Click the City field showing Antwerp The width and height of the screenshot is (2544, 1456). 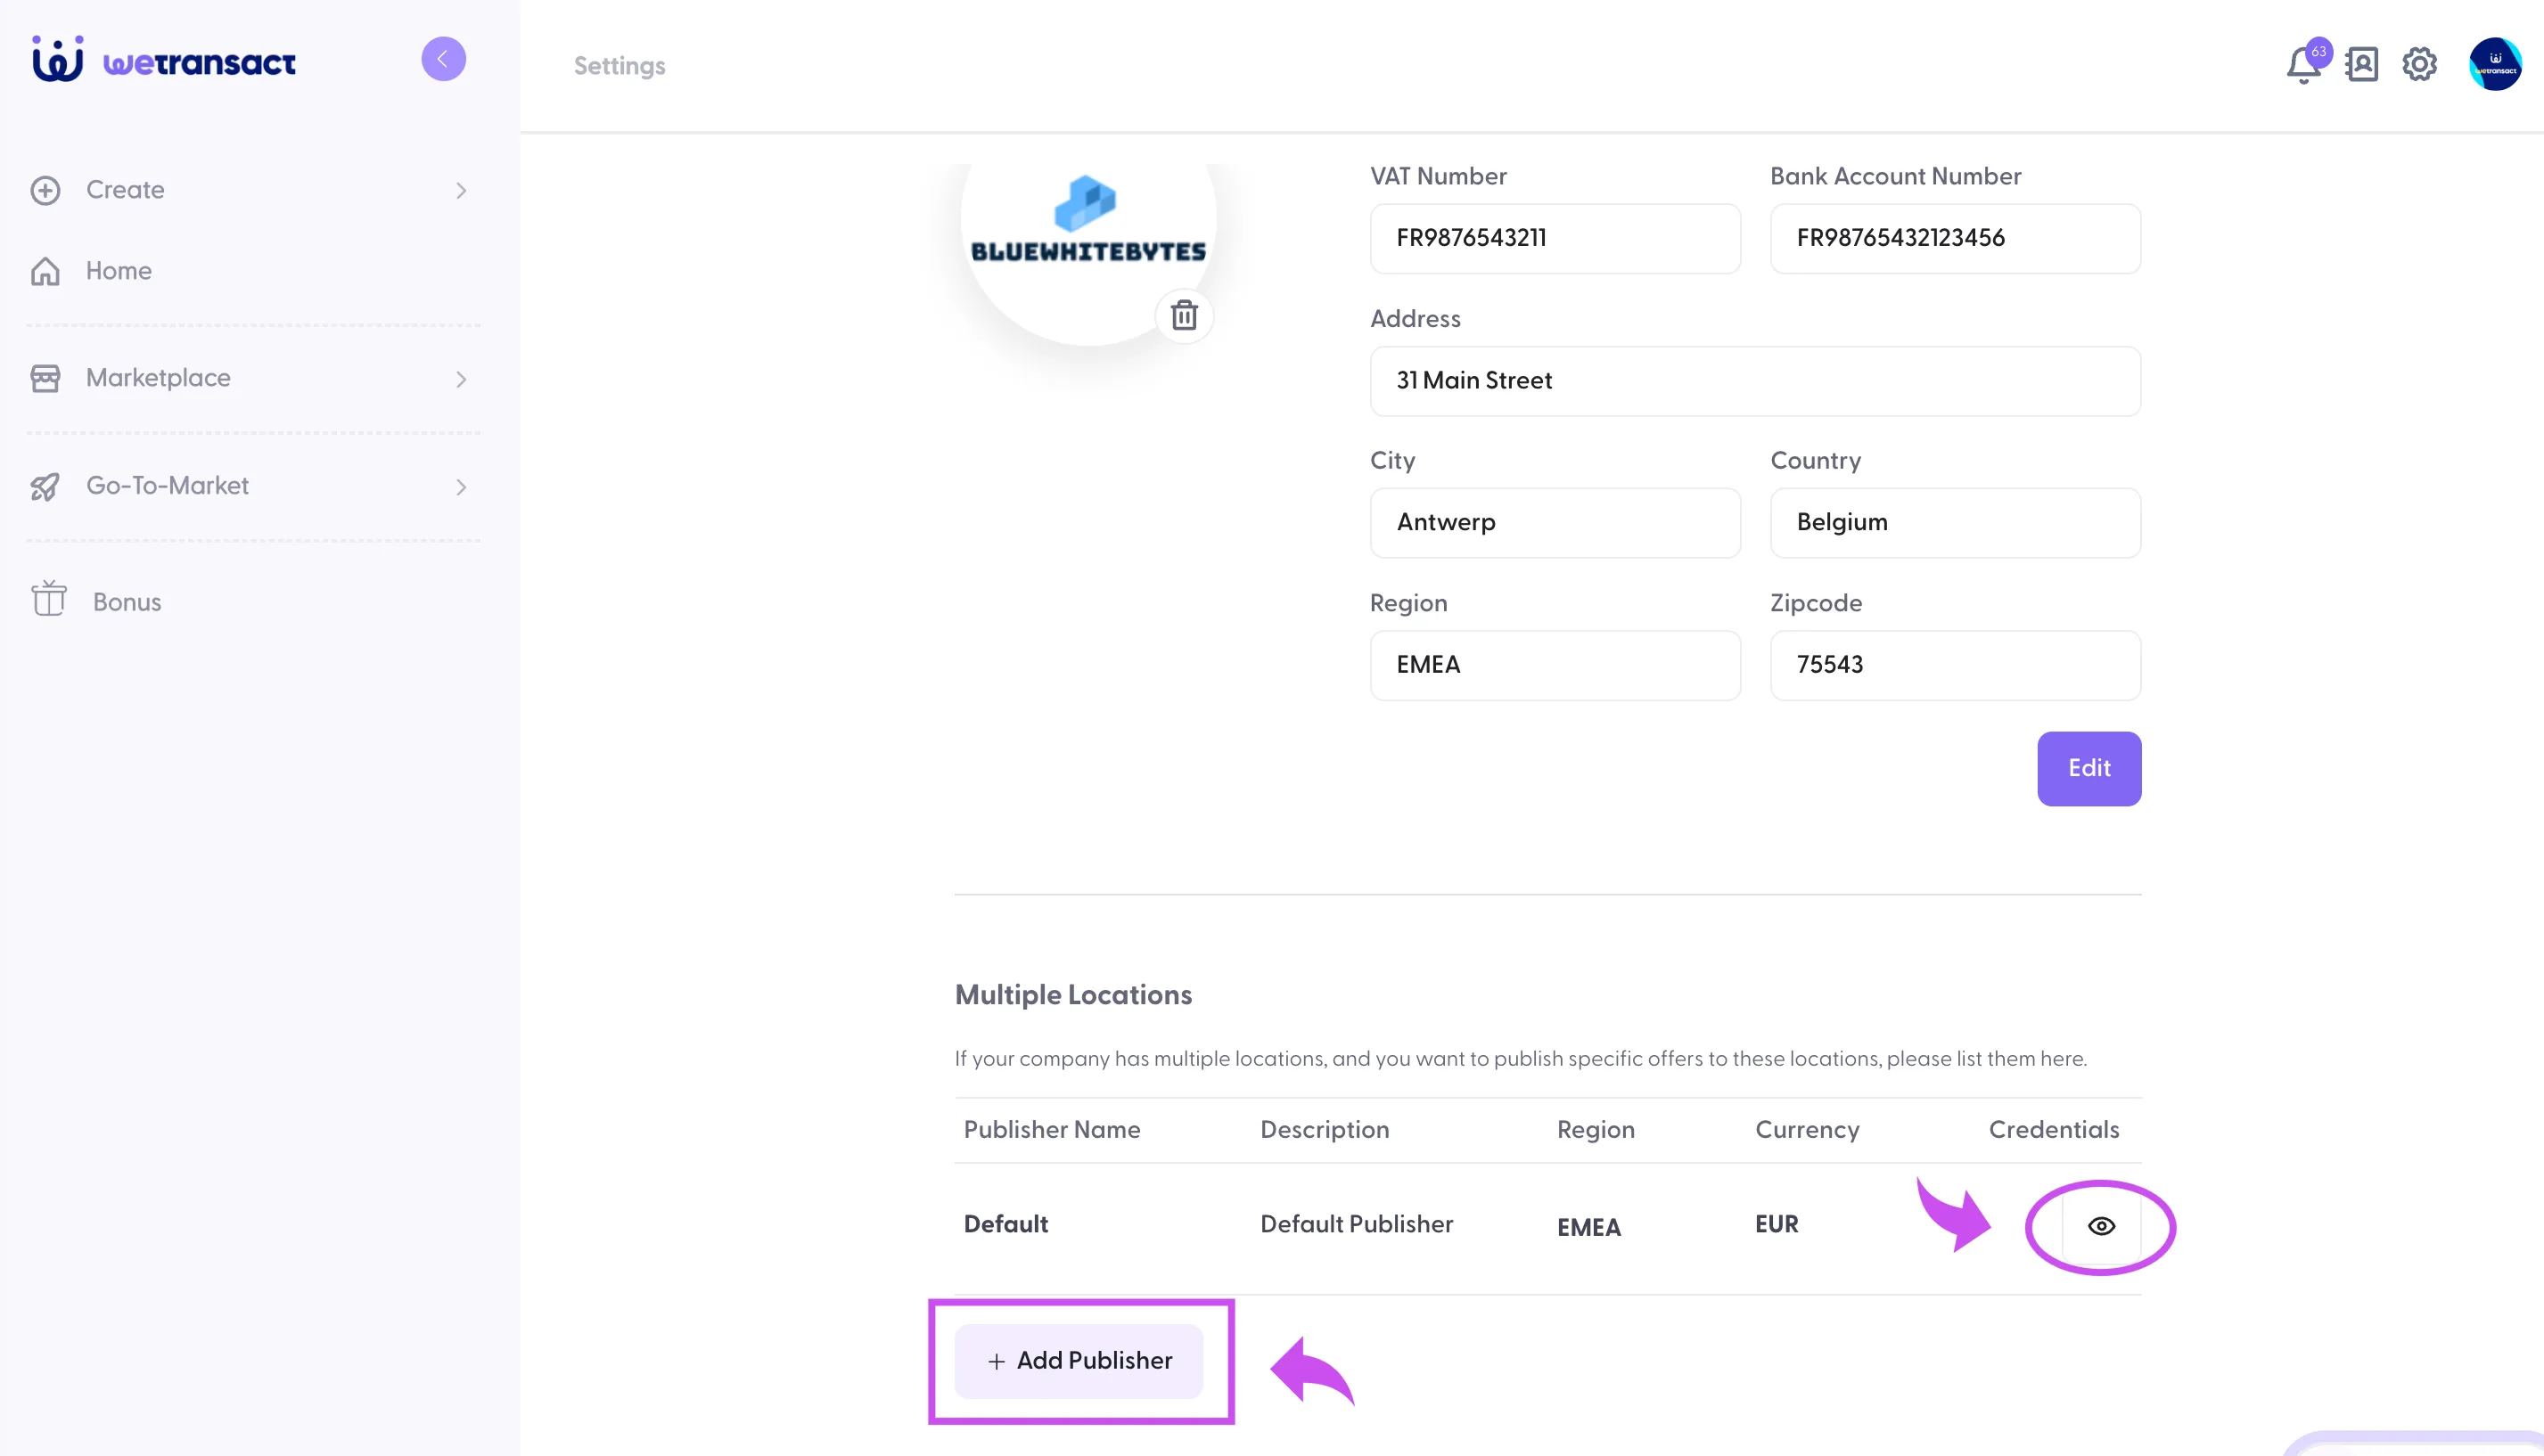click(1555, 523)
